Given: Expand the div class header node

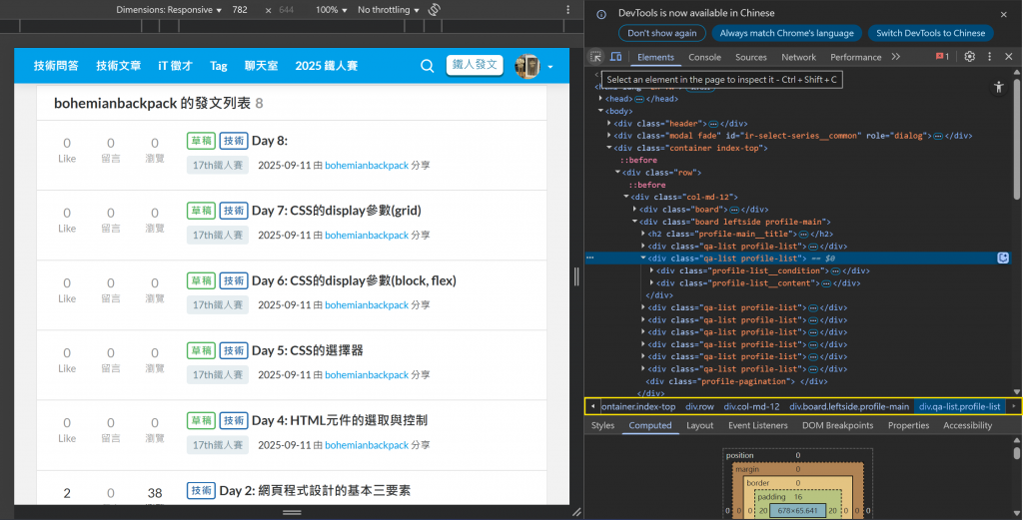Looking at the screenshot, I should pos(609,123).
